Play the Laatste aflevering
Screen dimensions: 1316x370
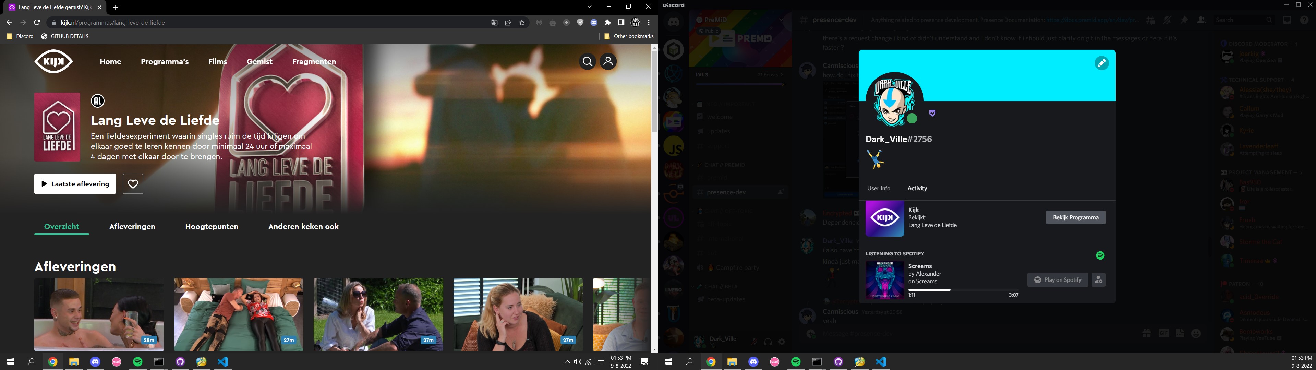coord(75,184)
